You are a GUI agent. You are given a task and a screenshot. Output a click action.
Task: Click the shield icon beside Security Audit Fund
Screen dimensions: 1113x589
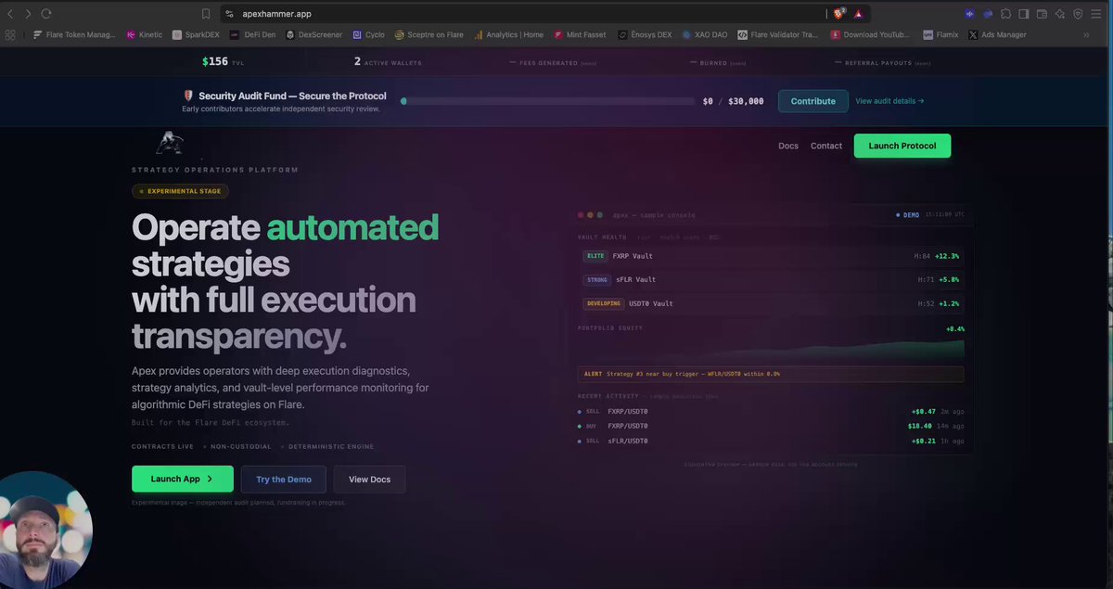pyautogui.click(x=188, y=96)
